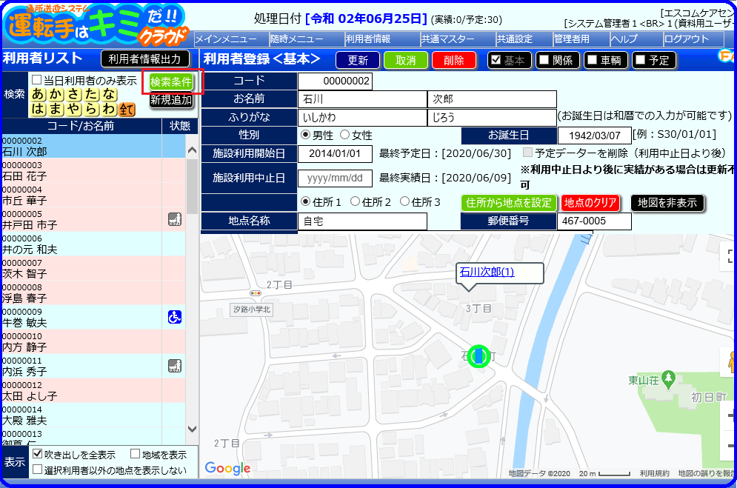This screenshot has height=488, width=737.
Task: Toggle 吹き出しを全表示 checkbox
Action: coord(38,454)
